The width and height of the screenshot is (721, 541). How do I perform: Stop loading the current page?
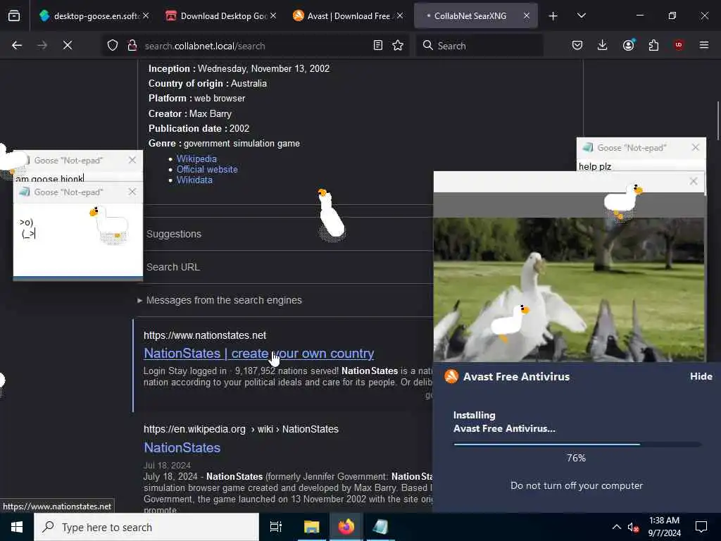coord(67,45)
